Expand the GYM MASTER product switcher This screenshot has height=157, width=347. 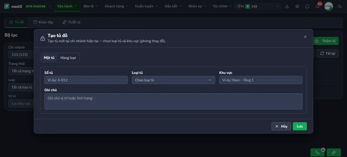(38, 6)
